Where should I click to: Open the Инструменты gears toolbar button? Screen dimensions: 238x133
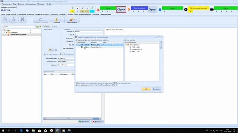[72, 20]
